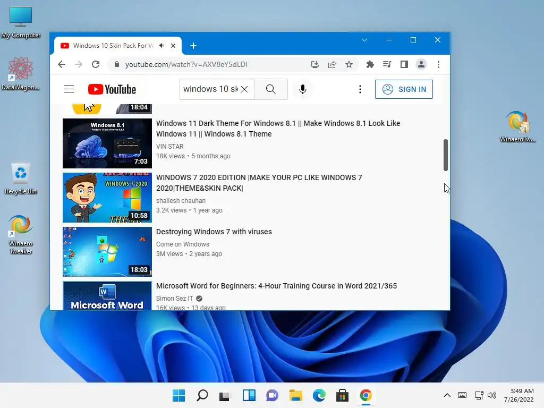Open the Windows 11 Dark Theme video title
Image resolution: width=544 pixels, height=408 pixels.
(x=278, y=129)
